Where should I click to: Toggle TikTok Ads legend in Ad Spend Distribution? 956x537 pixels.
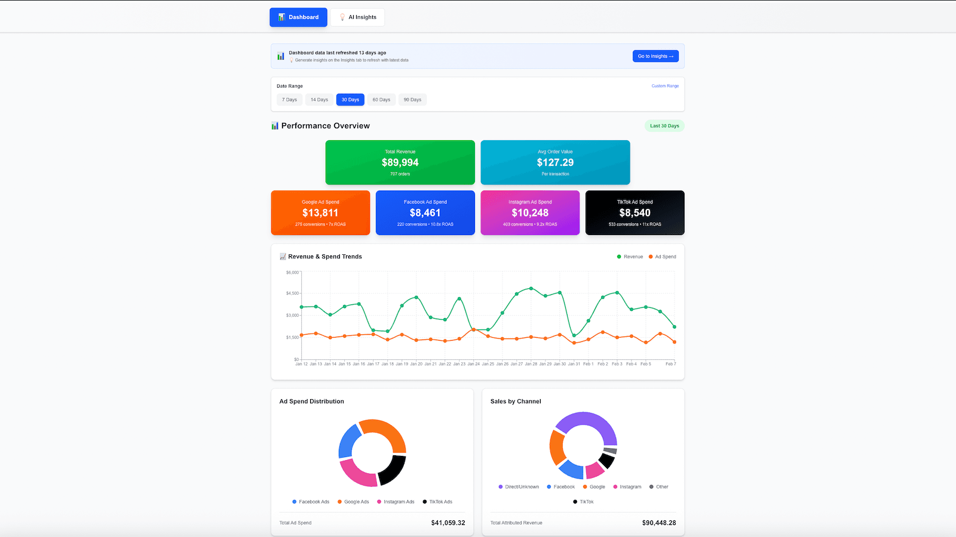pos(437,502)
